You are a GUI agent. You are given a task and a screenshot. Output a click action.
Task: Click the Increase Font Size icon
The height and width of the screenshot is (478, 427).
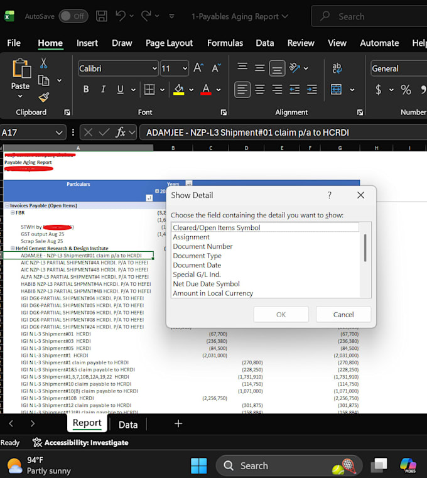(x=198, y=68)
